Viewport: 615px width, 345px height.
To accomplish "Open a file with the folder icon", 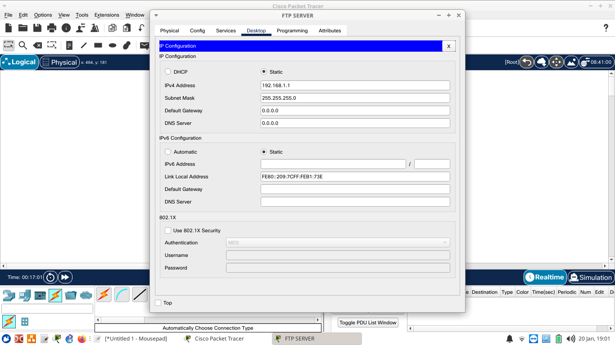I will (x=23, y=28).
